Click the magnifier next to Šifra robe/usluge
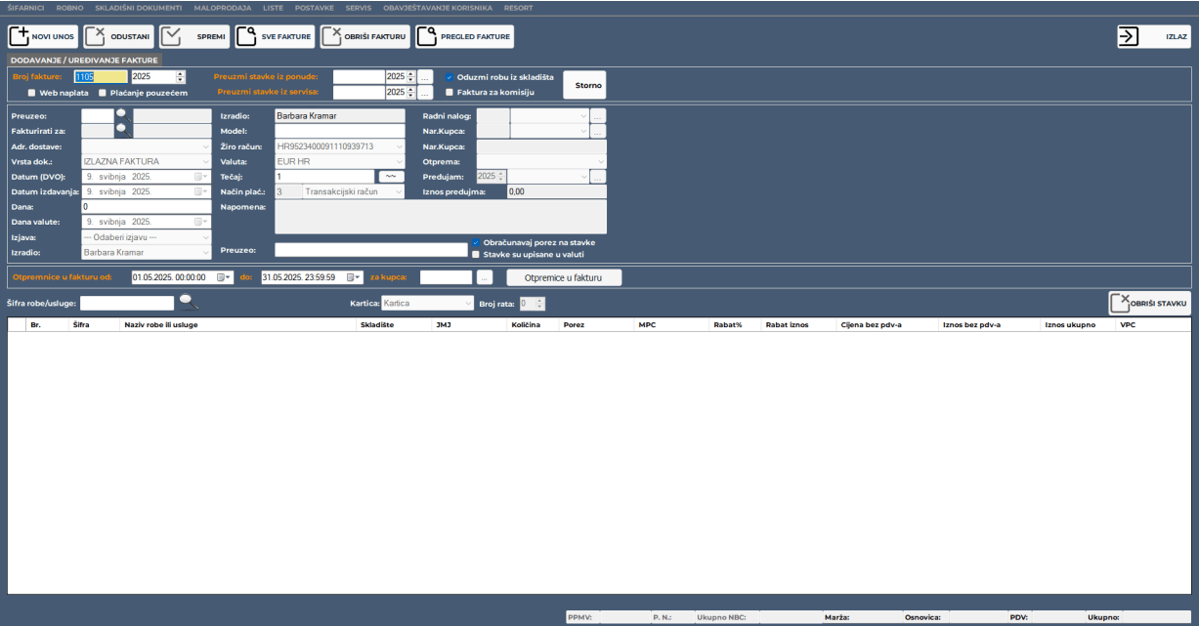Viewport: 1199px width, 626px height. point(188,303)
